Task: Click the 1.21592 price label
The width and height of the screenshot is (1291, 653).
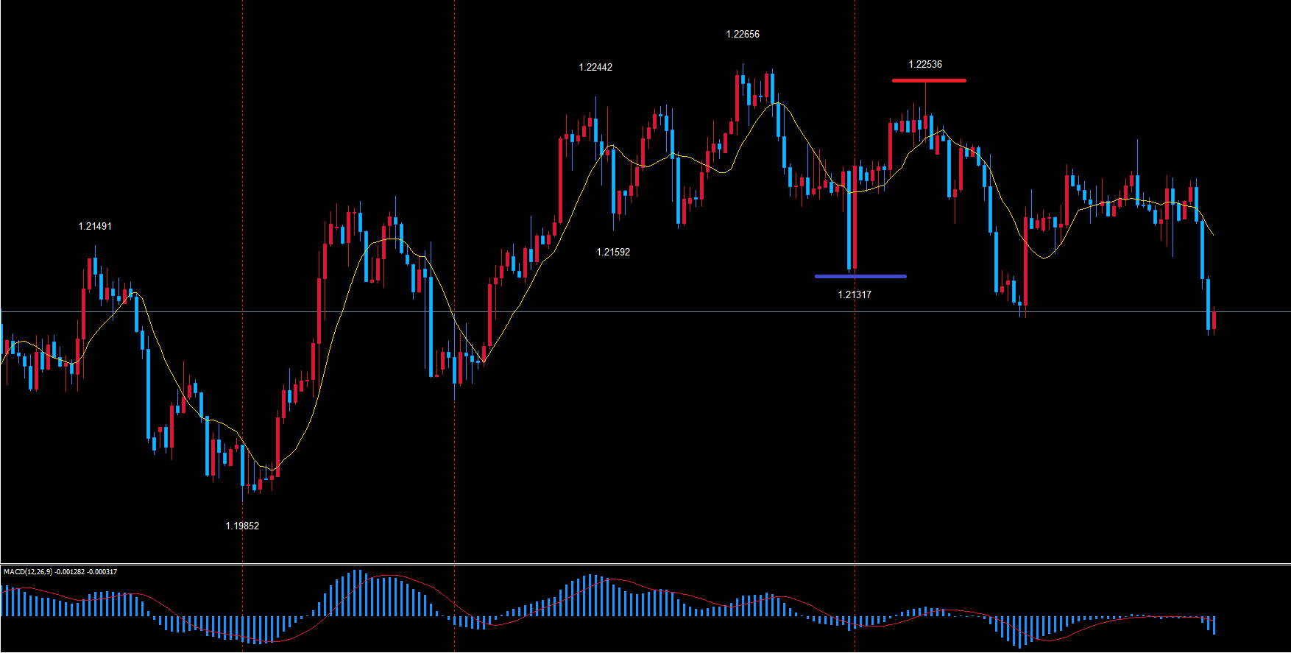Action: 612,253
